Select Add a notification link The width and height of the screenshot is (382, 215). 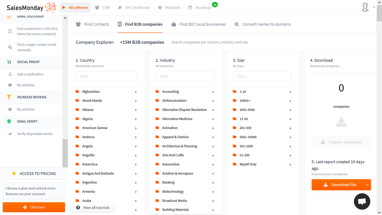coord(30,74)
